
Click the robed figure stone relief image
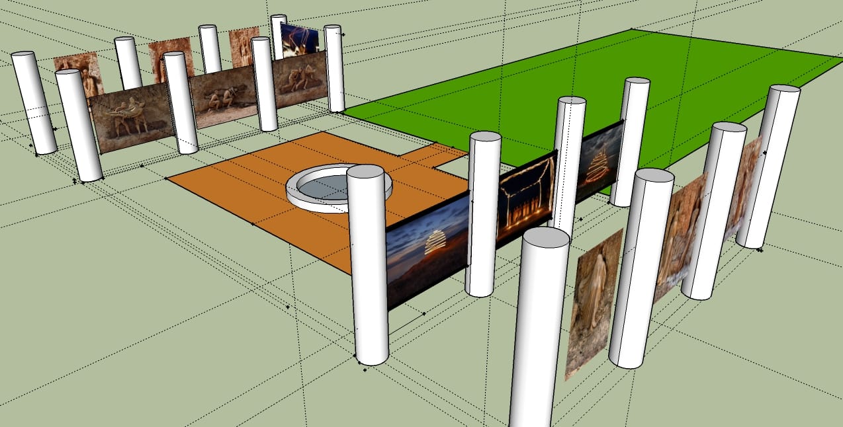[x=594, y=304]
